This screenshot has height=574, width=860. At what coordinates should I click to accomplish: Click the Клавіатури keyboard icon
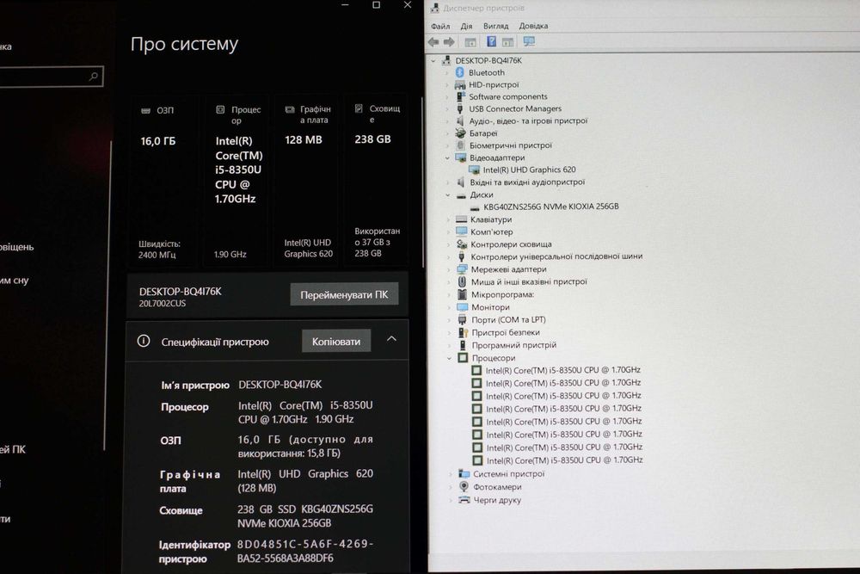pyautogui.click(x=461, y=219)
